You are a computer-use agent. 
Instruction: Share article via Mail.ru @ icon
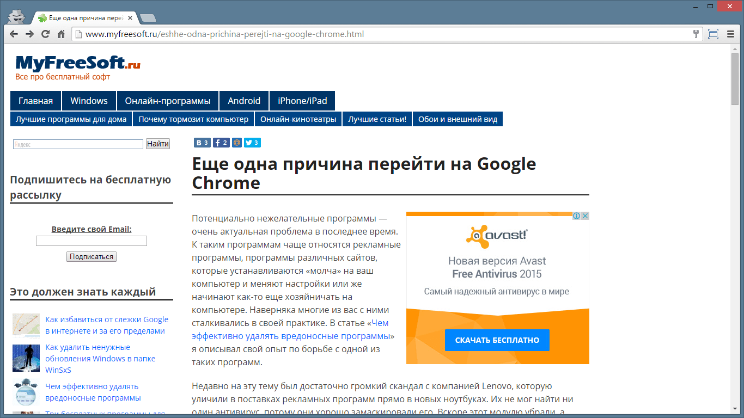tap(236, 143)
